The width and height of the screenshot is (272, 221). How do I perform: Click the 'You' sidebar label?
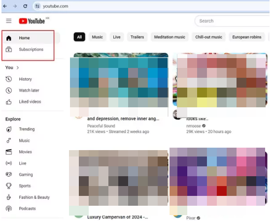click(9, 67)
